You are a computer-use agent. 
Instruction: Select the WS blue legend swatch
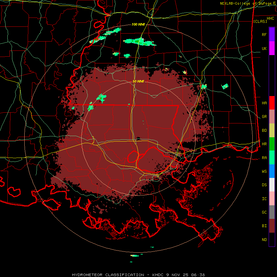click(272, 171)
